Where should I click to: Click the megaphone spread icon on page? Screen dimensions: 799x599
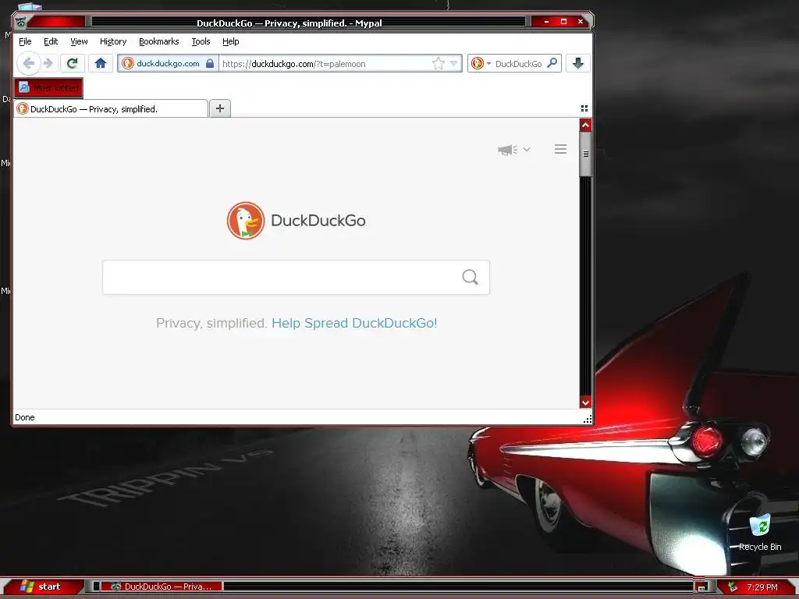[x=507, y=149]
